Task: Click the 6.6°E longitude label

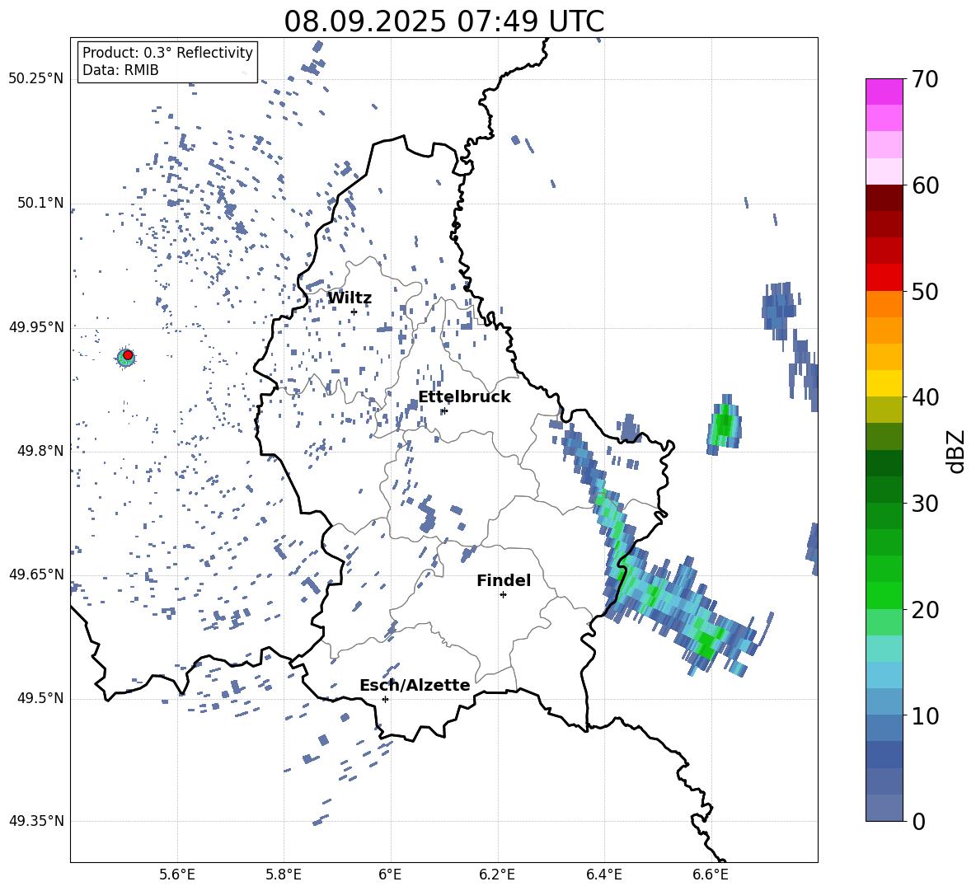Action: tap(711, 875)
